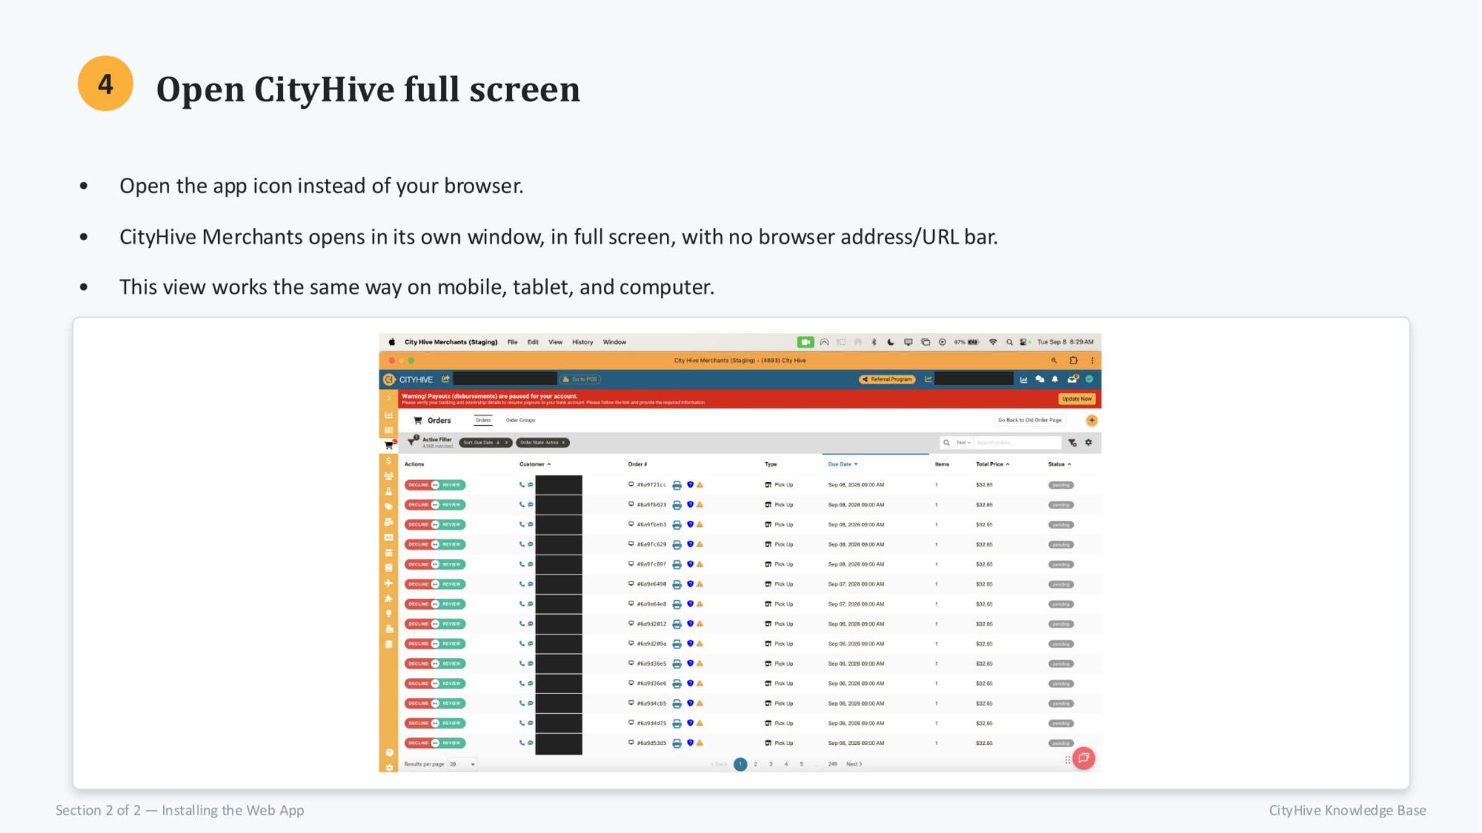The image size is (1482, 833).
Task: Open the Results per page dropdown
Action: pos(463,764)
